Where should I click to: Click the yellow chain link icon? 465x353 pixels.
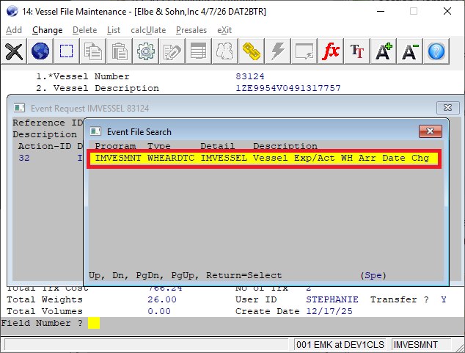click(x=252, y=51)
